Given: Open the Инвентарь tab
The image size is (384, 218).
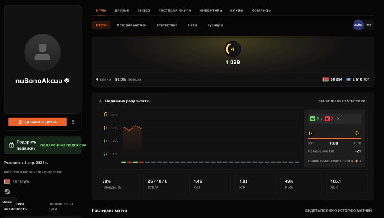Looking at the screenshot, I should [211, 10].
